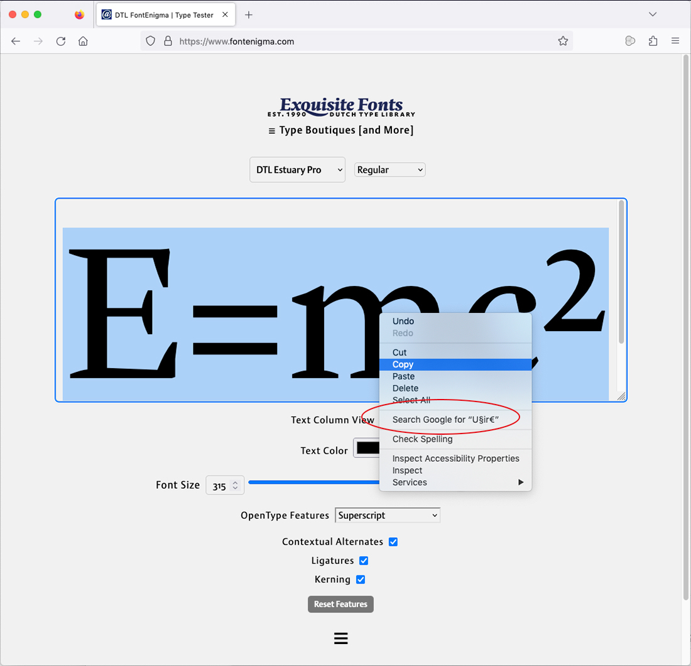Click the site security padlock icon
This screenshot has width=691, height=666.
[x=168, y=41]
